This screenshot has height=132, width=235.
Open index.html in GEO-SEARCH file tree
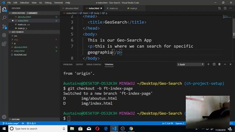tap(19, 51)
